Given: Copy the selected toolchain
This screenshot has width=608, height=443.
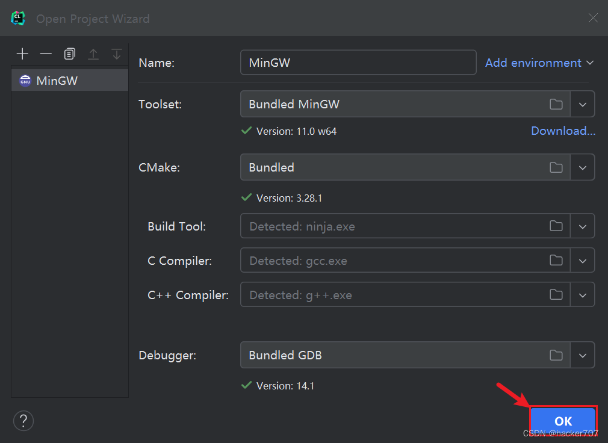Looking at the screenshot, I should tap(70, 54).
